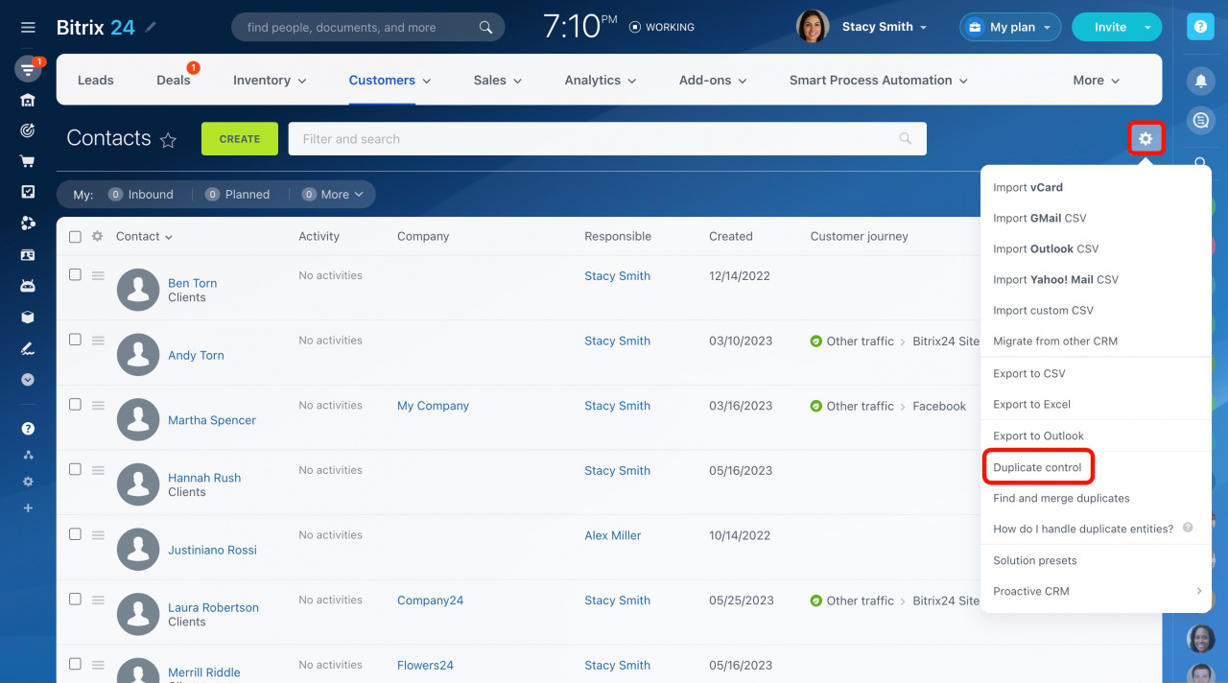Viewport: 1228px width, 683px height.
Task: Select Duplicate control menu item
Action: tap(1037, 467)
